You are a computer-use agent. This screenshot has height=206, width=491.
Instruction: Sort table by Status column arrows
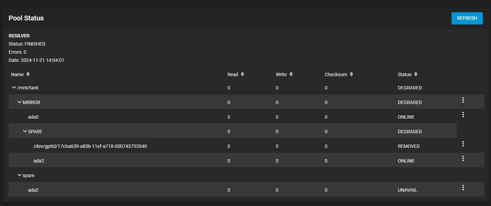click(416, 74)
